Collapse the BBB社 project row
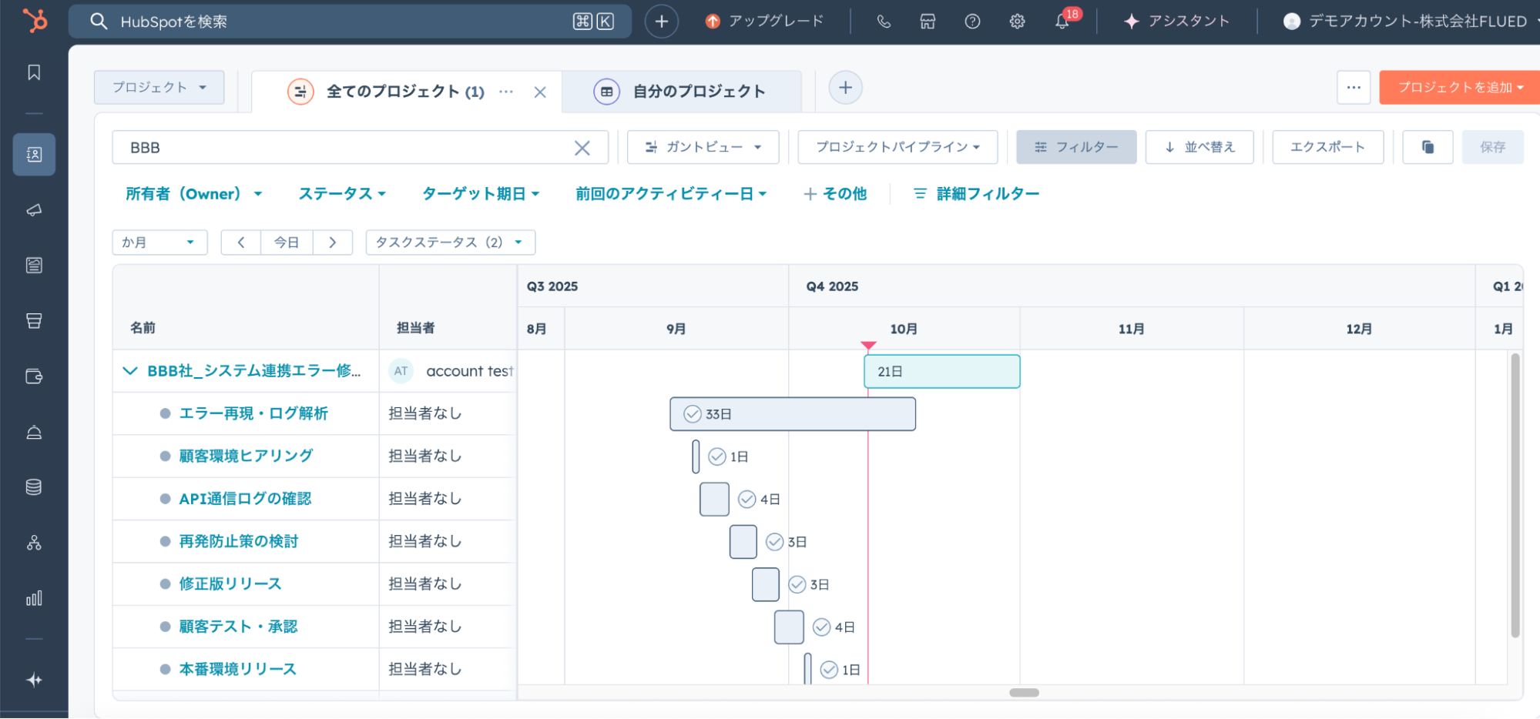The height and width of the screenshot is (719, 1540). [x=129, y=371]
